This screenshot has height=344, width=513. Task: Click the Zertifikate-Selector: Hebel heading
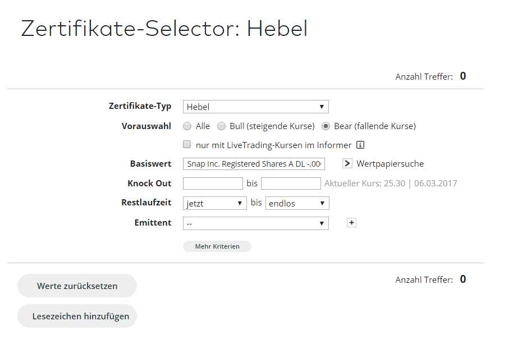click(x=164, y=29)
